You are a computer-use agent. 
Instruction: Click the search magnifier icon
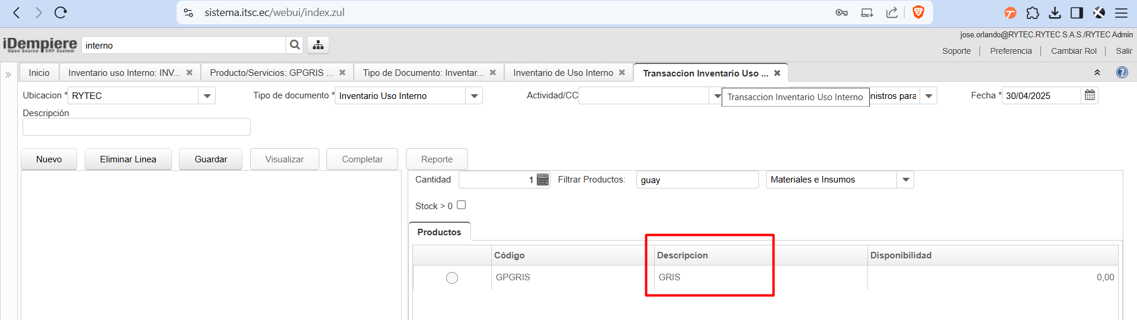click(x=294, y=45)
